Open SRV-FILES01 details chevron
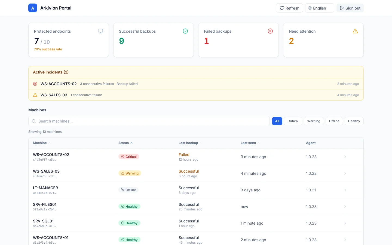The width and height of the screenshot is (392, 245). [x=345, y=207]
